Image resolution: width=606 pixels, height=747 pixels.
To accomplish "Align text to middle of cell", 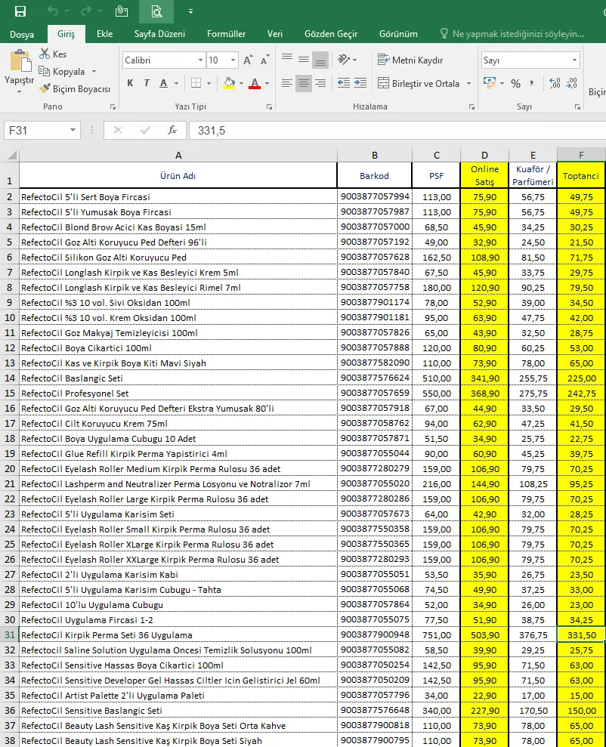I will coord(304,59).
